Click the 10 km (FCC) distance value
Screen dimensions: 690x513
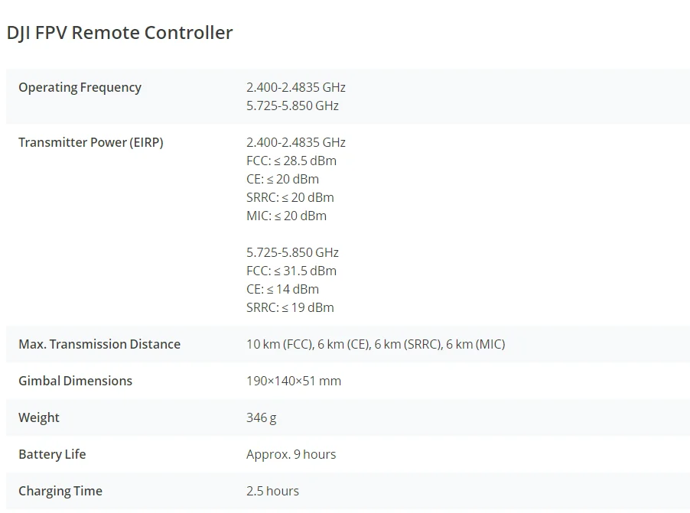tap(279, 344)
